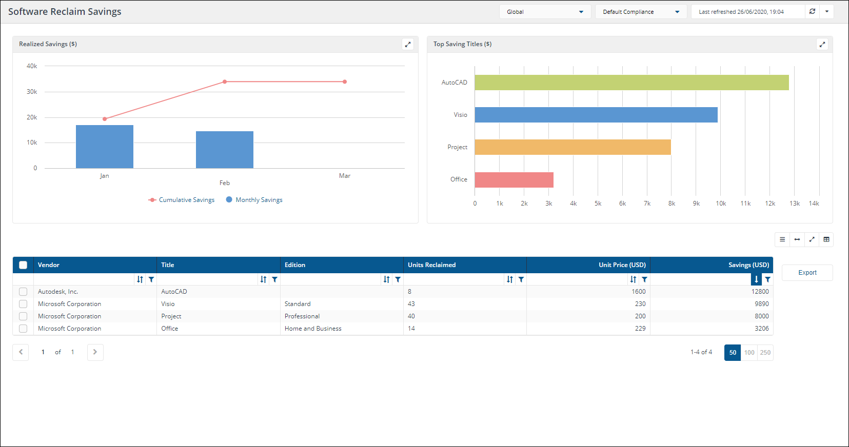Filter the Units Reclaimed column

521,279
